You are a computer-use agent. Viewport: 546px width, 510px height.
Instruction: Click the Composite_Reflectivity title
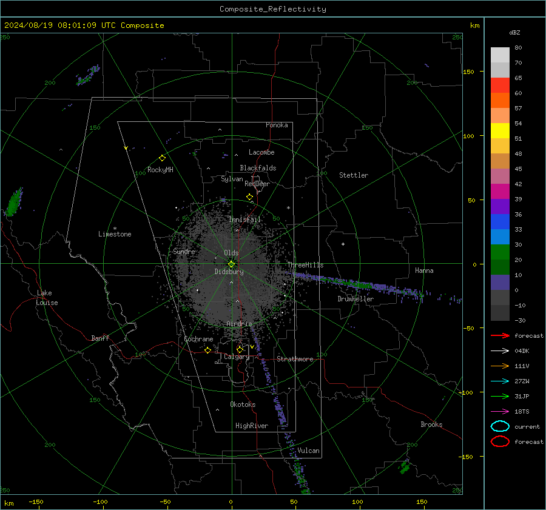(272, 9)
